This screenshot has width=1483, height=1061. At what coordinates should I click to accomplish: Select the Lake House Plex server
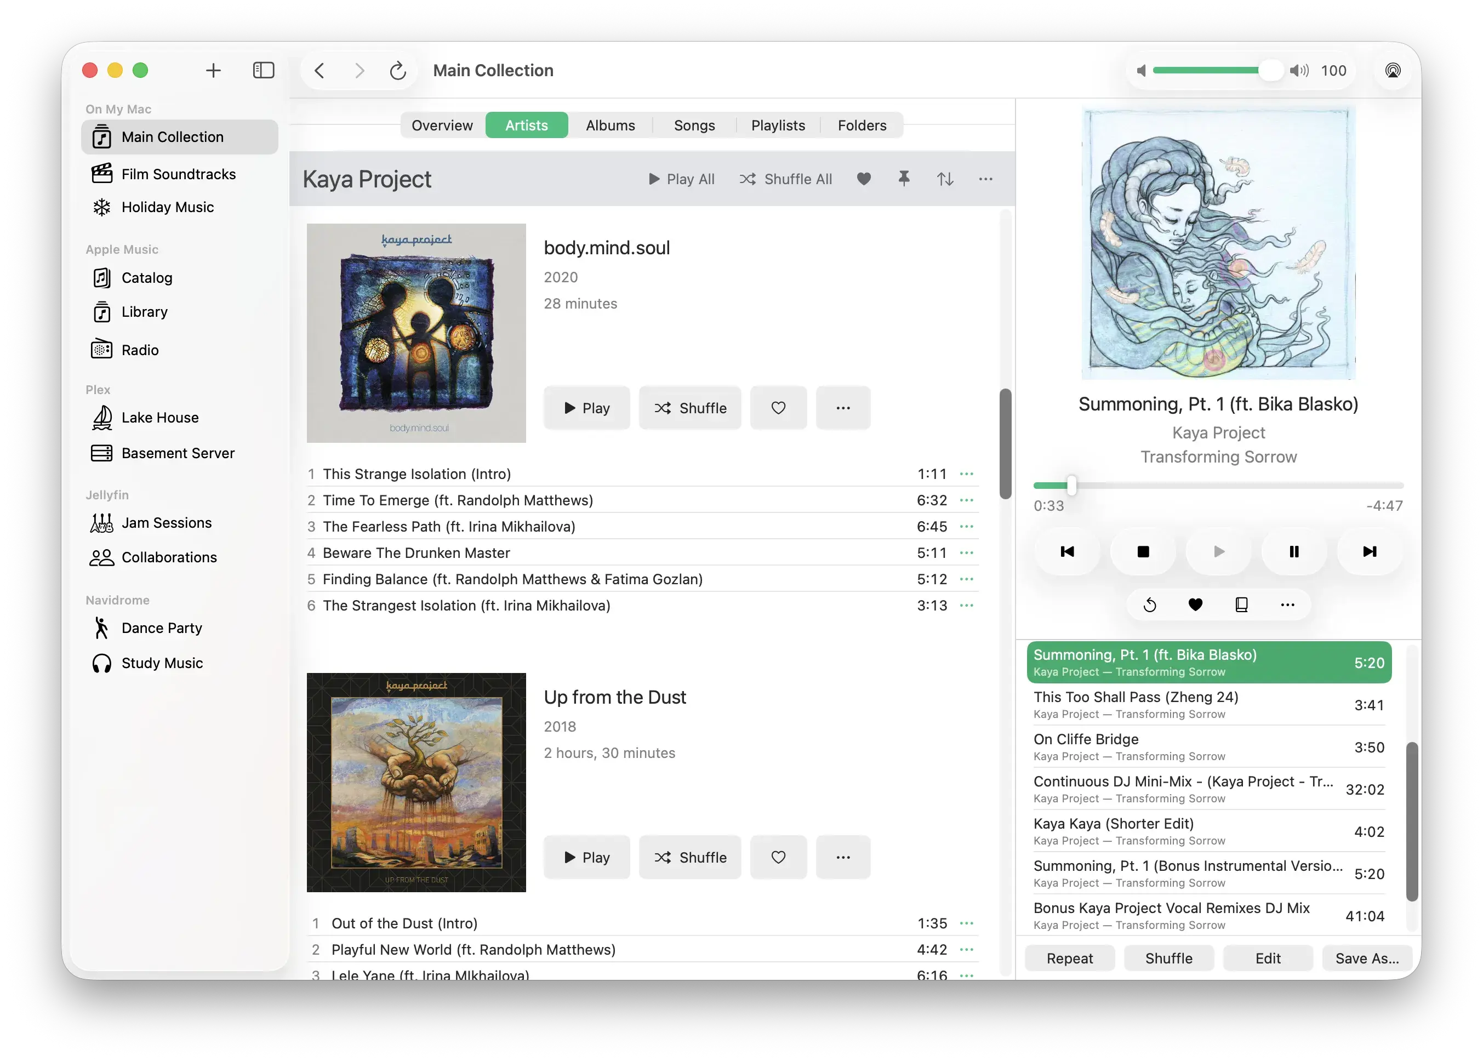click(x=179, y=418)
